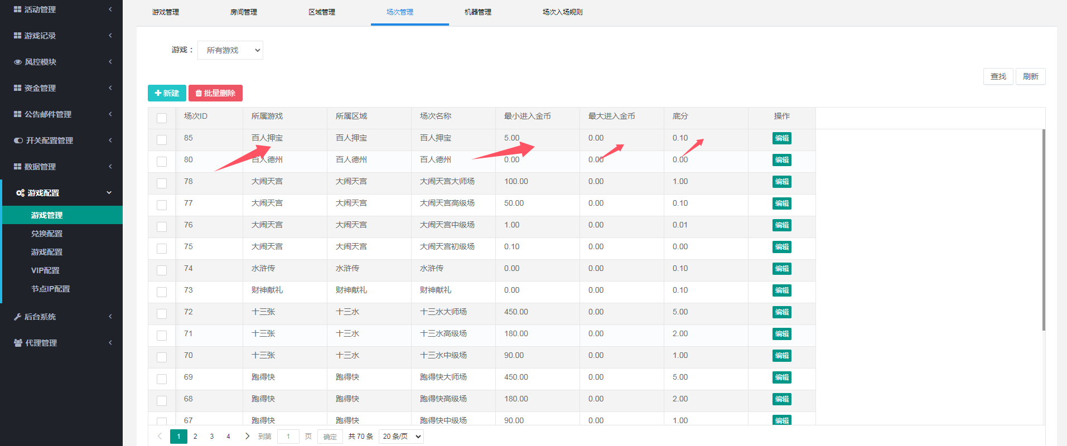This screenshot has width=1067, height=446.
Task: Click the 新建 button
Action: (167, 93)
